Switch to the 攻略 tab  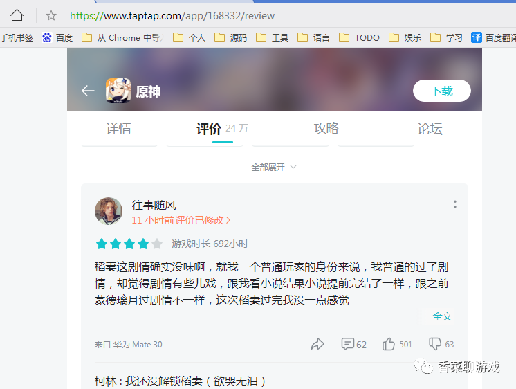tap(326, 129)
